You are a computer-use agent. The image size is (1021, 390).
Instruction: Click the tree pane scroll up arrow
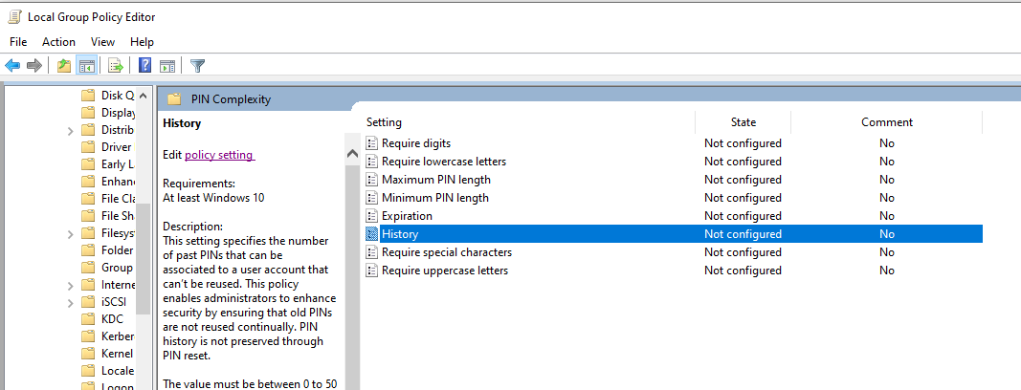coord(144,96)
